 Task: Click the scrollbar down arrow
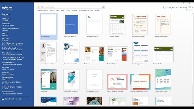pyautogui.click(x=193, y=104)
